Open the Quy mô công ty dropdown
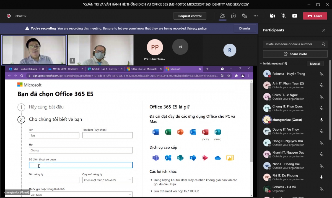This screenshot has height=198, width=332. [x=107, y=180]
